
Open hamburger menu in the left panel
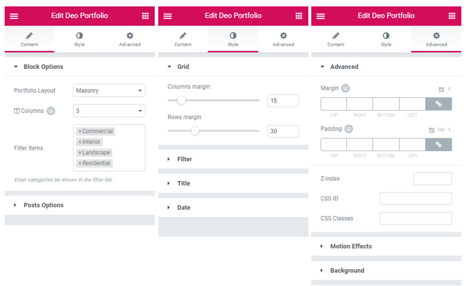pos(14,16)
